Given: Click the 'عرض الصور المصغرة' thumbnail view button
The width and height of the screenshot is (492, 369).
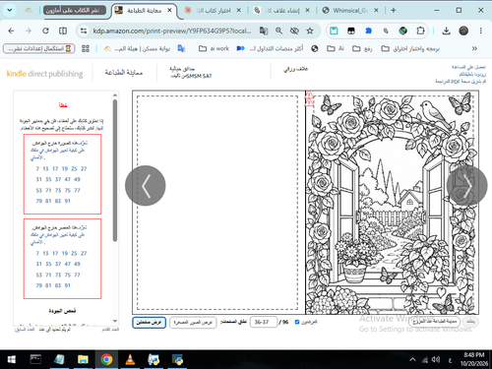Looking at the screenshot, I should (193, 323).
